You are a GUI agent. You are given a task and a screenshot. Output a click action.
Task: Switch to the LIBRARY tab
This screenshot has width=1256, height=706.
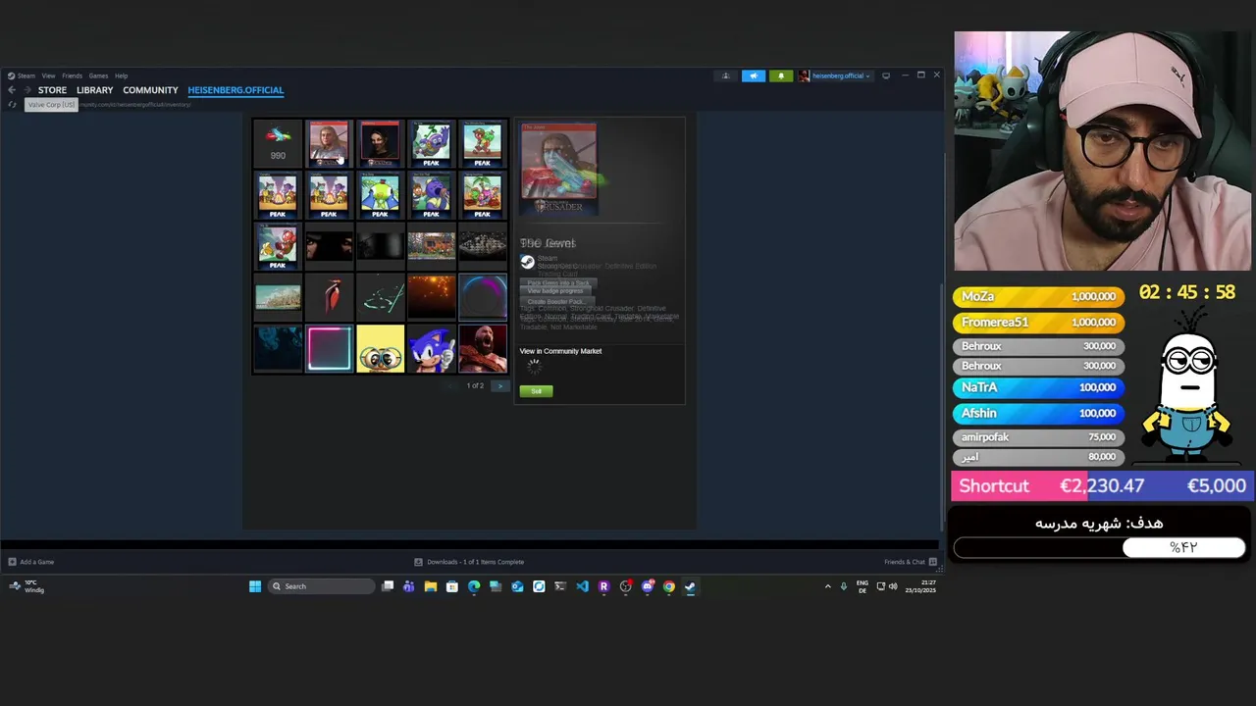pyautogui.click(x=95, y=90)
